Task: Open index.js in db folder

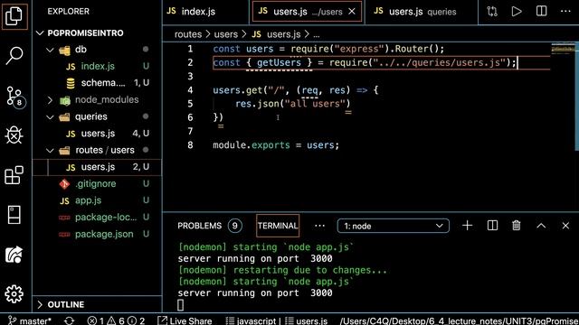Action: coord(98,66)
